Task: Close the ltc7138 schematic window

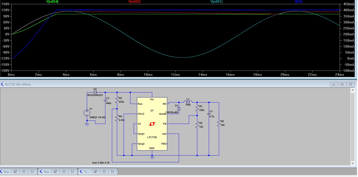Action: coord(351,84)
